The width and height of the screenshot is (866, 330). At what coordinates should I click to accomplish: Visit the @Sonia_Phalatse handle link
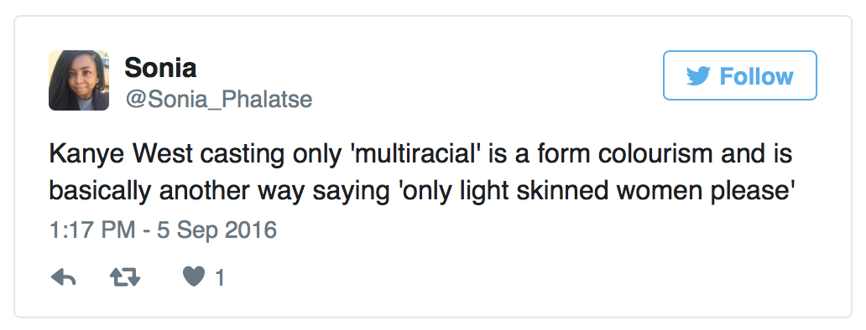[x=219, y=100]
